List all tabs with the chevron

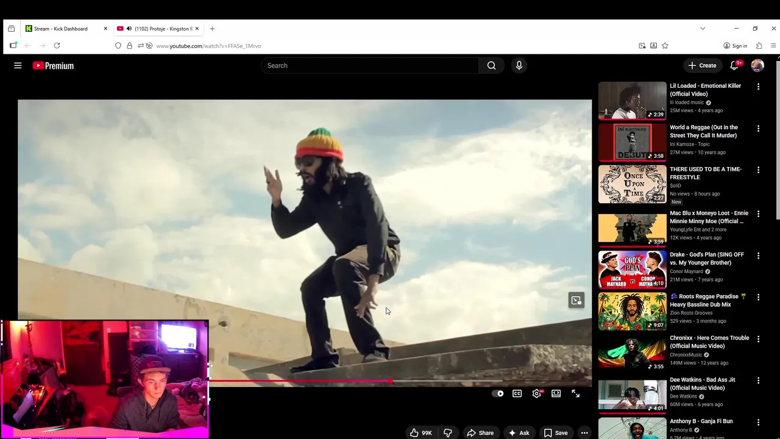click(x=703, y=29)
